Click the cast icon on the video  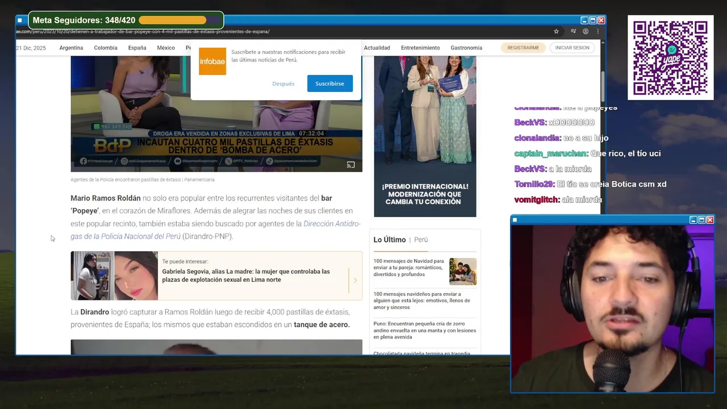350,165
